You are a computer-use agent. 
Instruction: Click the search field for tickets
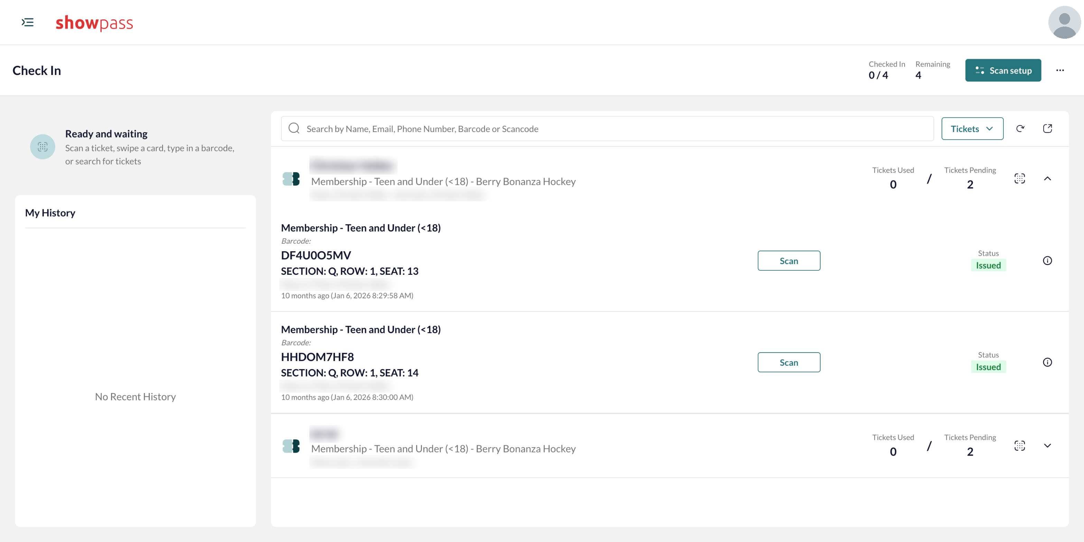pos(607,129)
